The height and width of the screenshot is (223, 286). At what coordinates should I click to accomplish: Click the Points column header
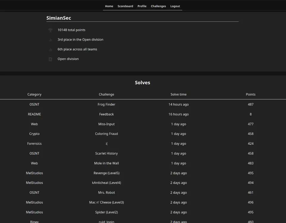point(251,94)
